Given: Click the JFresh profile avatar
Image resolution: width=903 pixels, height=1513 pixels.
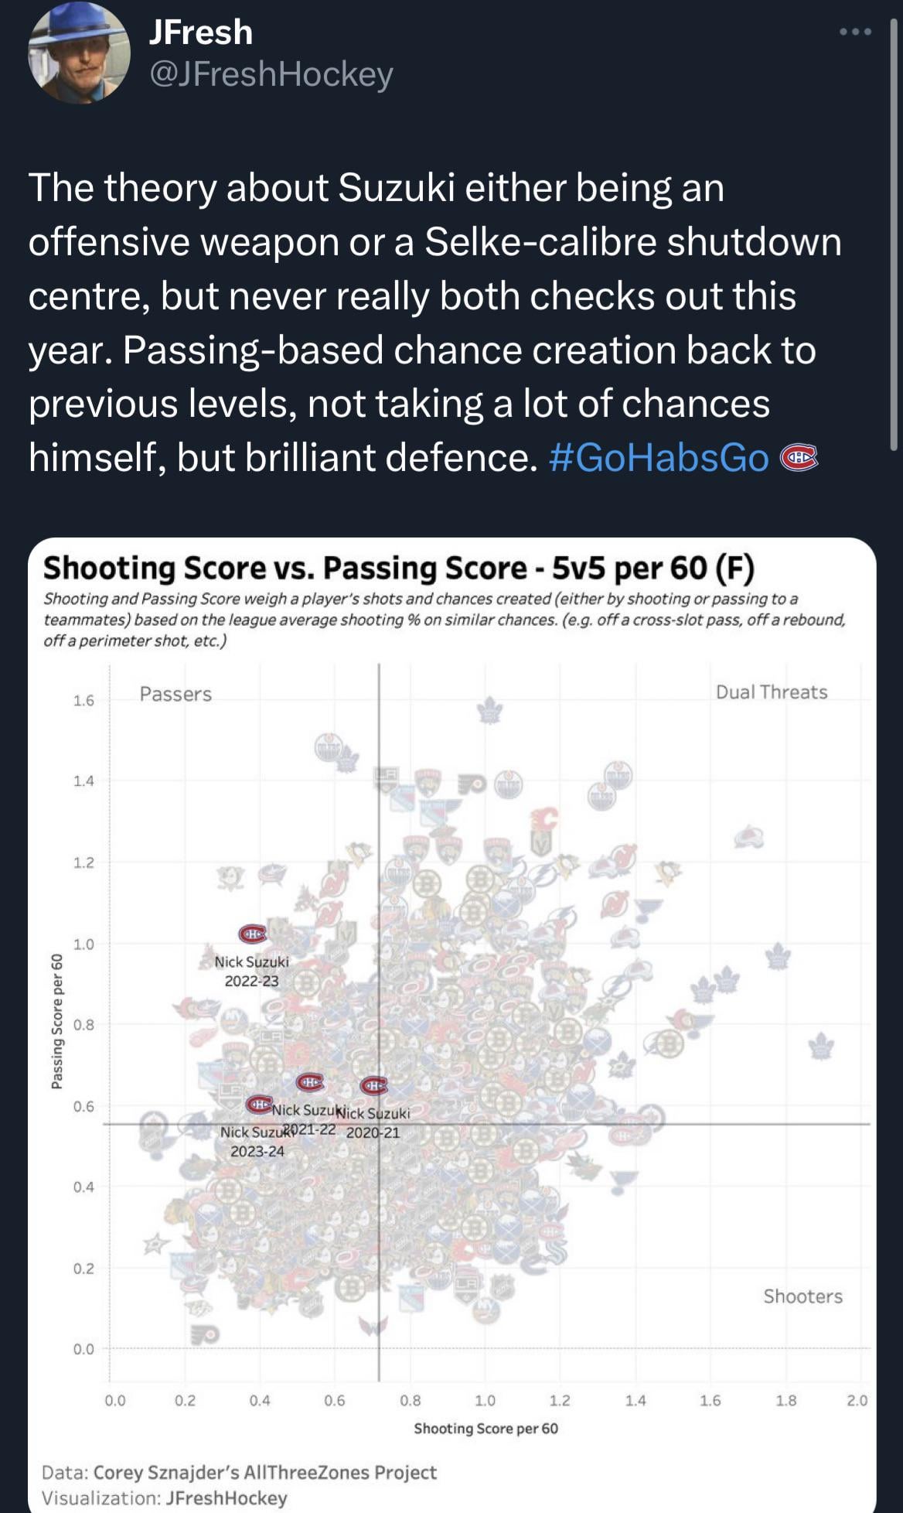Looking at the screenshot, I should tap(79, 53).
